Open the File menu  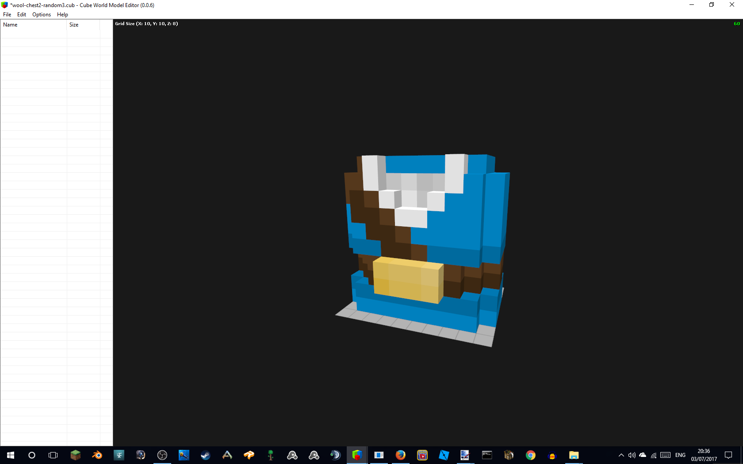(7, 14)
